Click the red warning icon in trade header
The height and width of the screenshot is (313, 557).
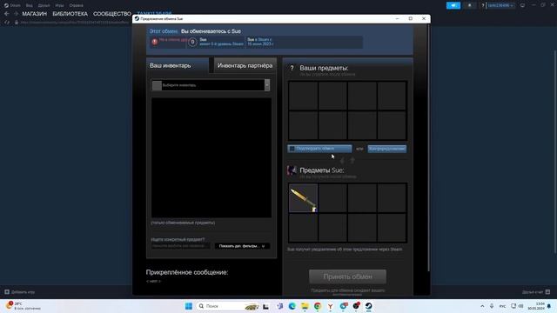click(x=155, y=42)
